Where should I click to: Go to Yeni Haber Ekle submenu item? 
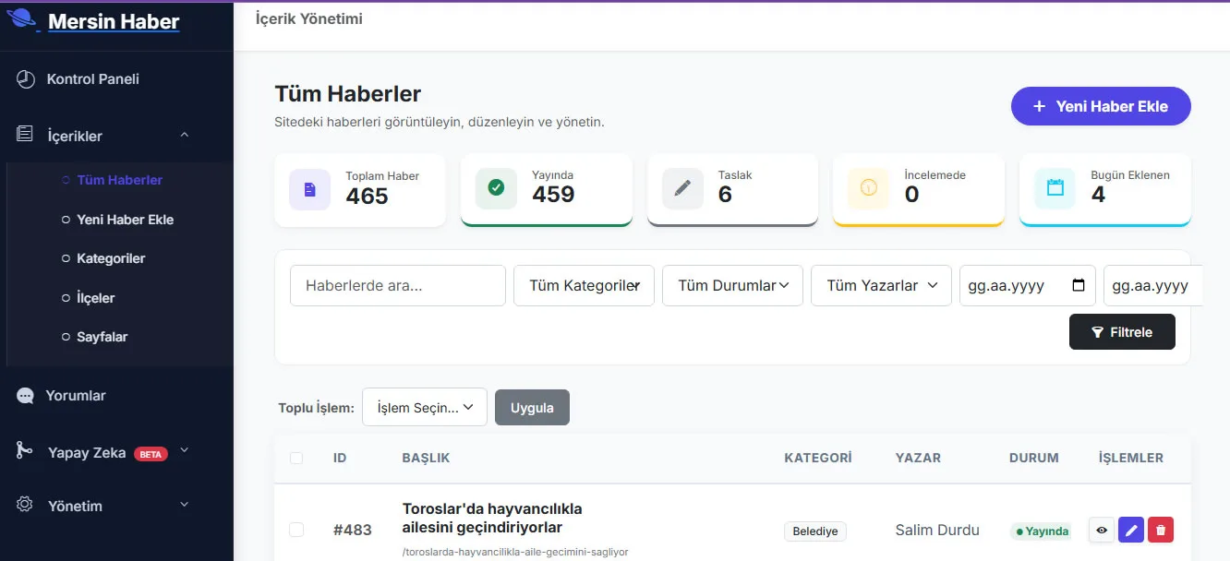pos(126,220)
